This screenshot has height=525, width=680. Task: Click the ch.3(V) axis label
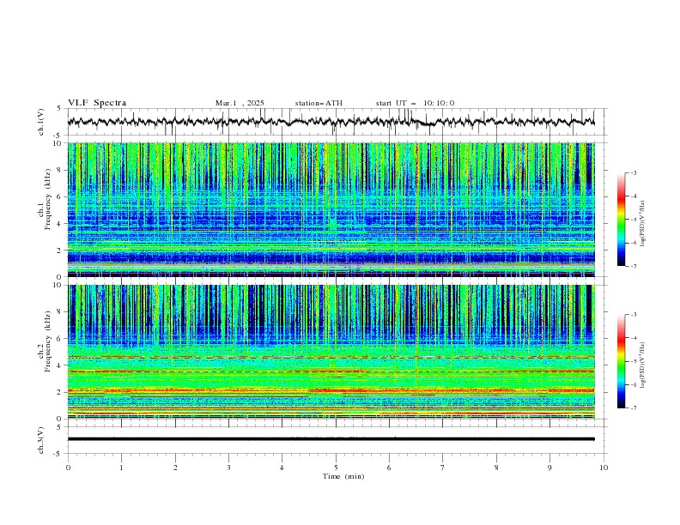41,440
